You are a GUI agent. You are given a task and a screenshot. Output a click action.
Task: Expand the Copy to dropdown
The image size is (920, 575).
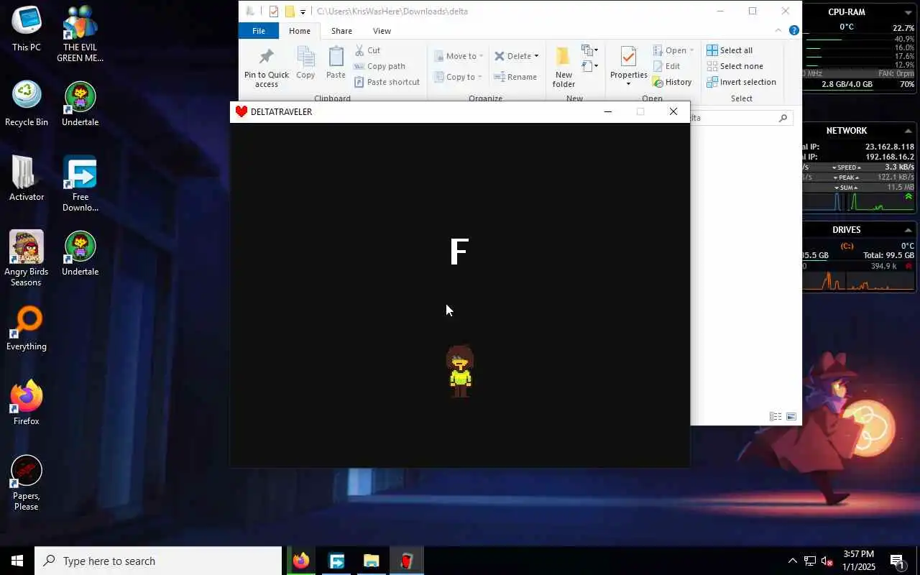tap(480, 77)
